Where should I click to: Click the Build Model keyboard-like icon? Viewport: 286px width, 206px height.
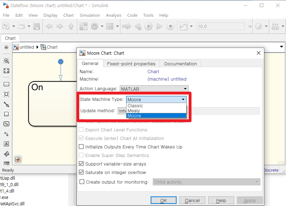[275, 26]
